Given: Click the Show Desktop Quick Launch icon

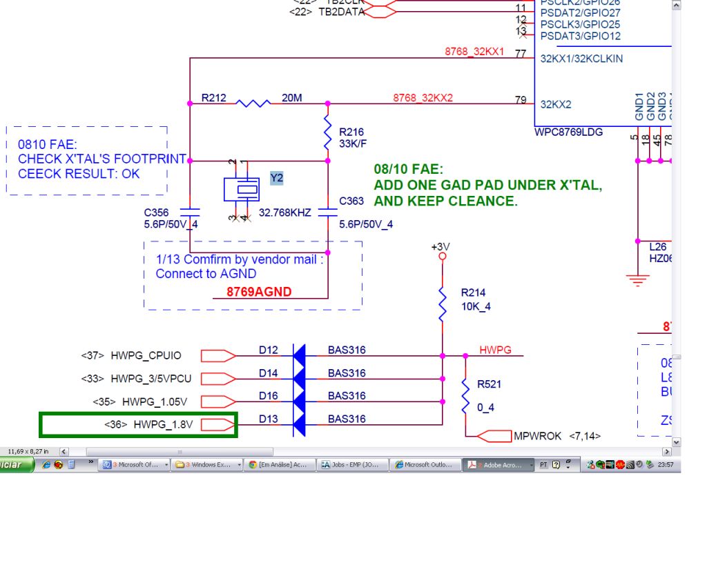Looking at the screenshot, I should point(71,464).
